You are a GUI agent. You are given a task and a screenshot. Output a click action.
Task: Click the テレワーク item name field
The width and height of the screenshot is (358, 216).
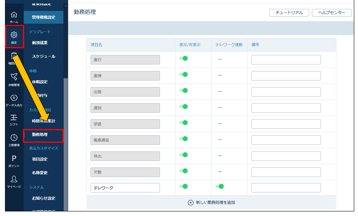[x=125, y=188]
